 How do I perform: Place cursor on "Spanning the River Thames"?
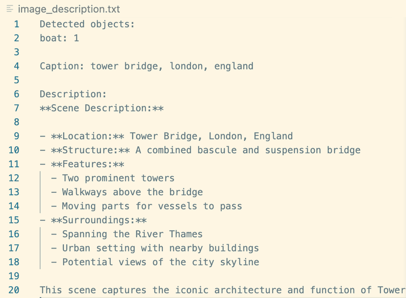[132, 234]
